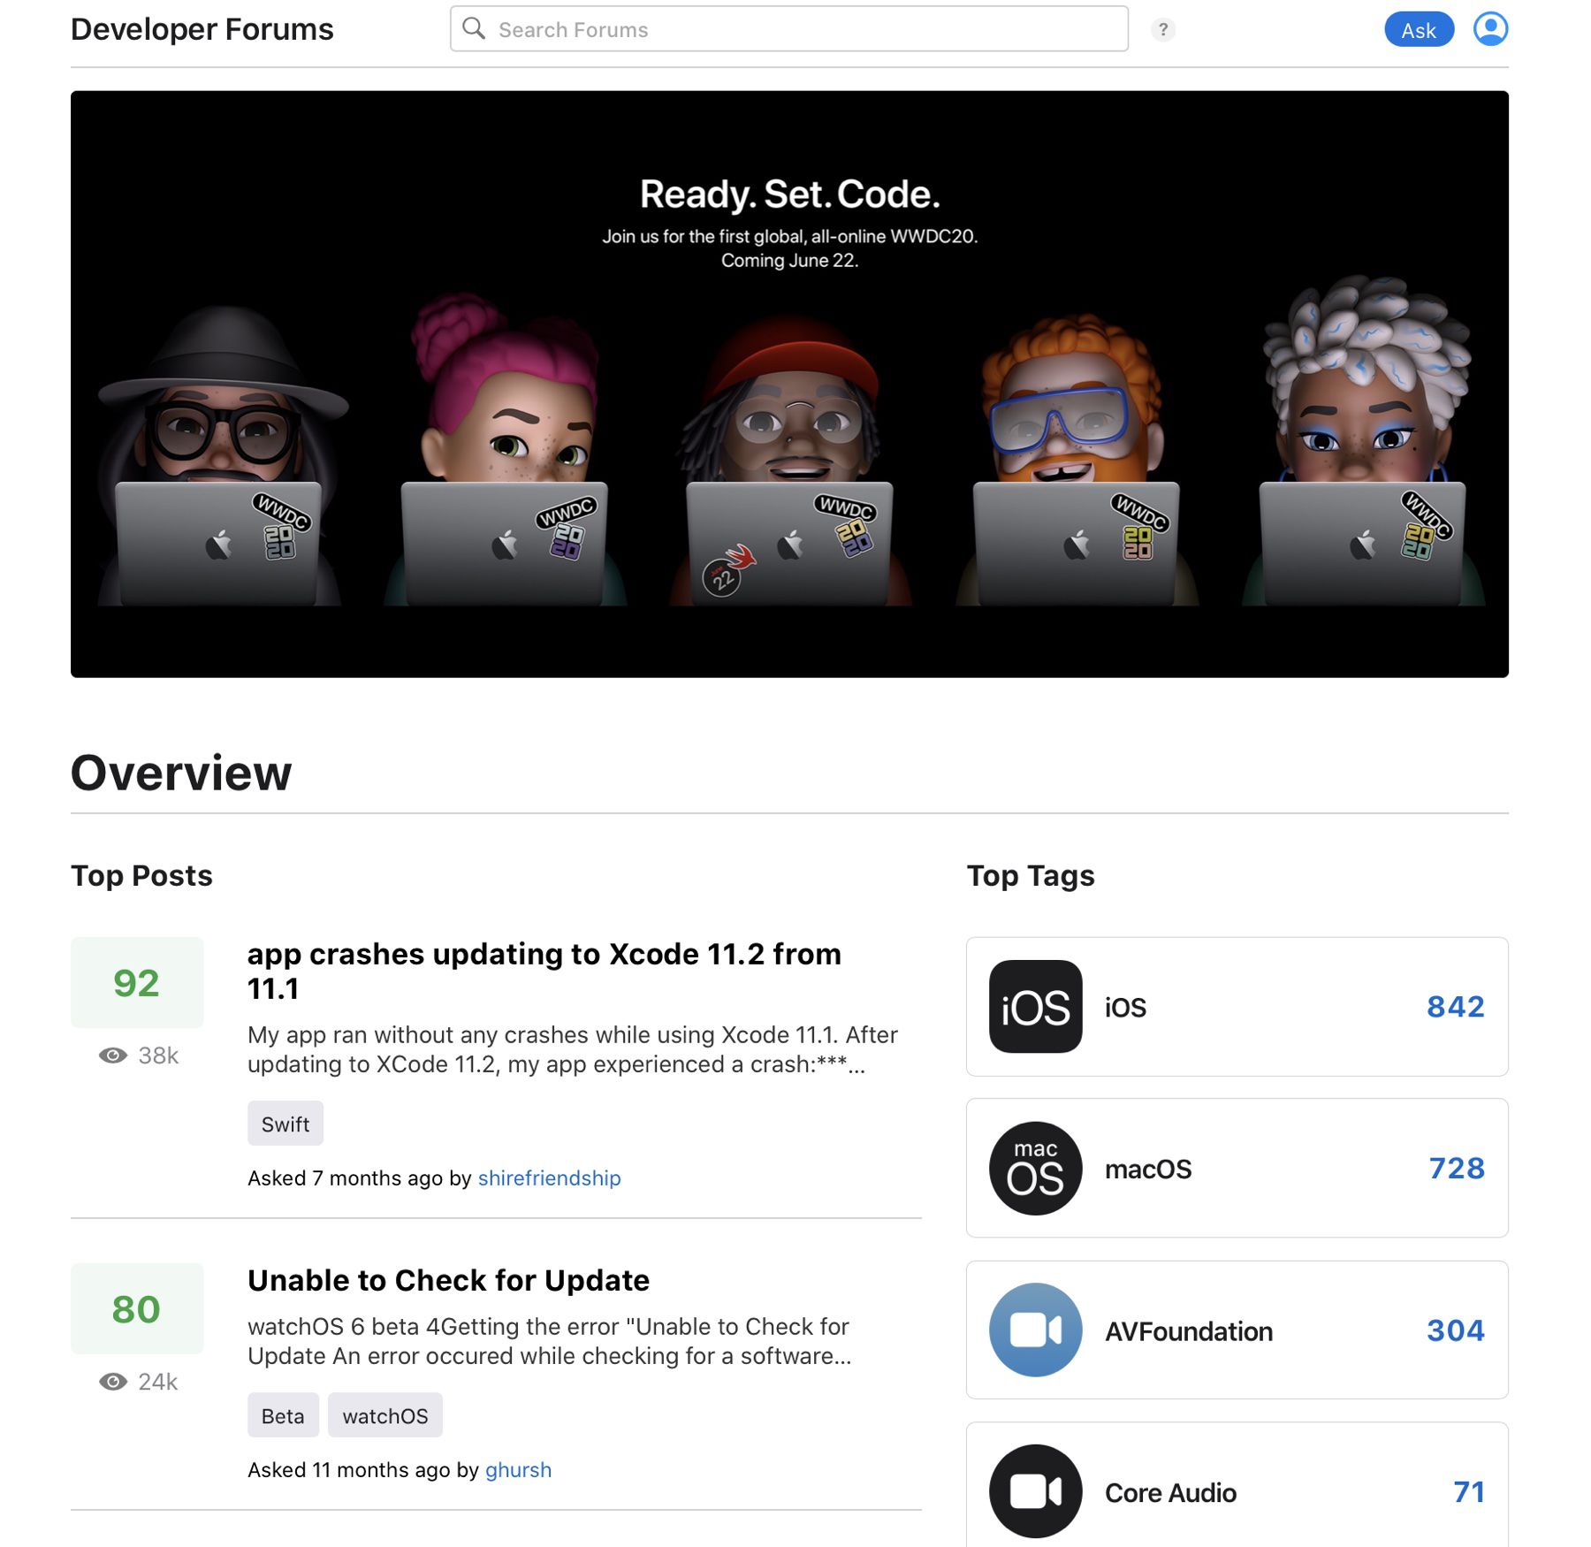The height and width of the screenshot is (1547, 1591).
Task: Select the Beta tag
Action: pos(282,1415)
